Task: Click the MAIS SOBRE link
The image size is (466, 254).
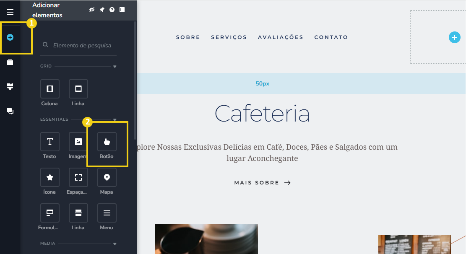Action: tap(262, 183)
